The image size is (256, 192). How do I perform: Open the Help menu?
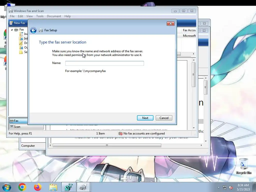tap(67, 16)
